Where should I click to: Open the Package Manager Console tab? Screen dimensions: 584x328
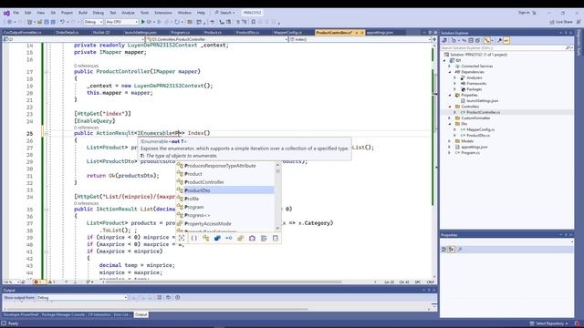[x=63, y=314]
